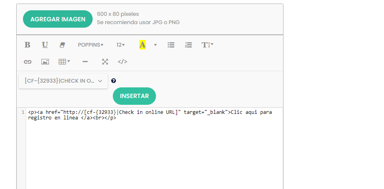384x189 pixels.
Task: Expand the CF-32933 Check In custom field selector
Action: point(63,81)
